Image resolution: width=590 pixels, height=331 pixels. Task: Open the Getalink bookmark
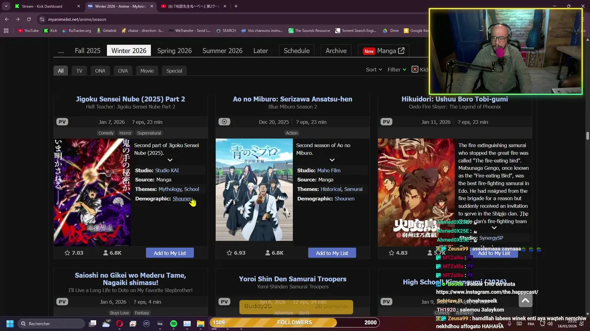(106, 31)
